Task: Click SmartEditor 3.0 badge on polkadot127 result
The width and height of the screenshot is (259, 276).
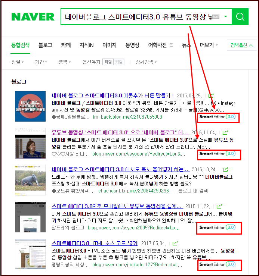Action: (218, 264)
